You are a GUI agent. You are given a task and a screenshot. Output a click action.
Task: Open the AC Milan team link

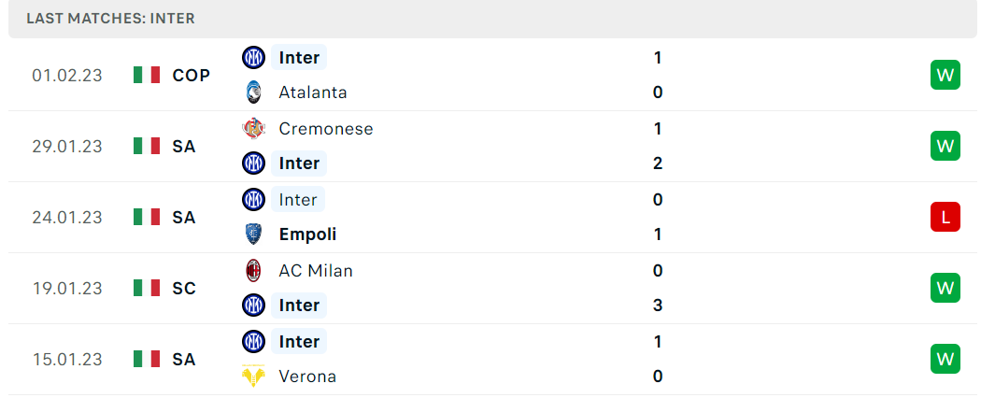click(316, 270)
